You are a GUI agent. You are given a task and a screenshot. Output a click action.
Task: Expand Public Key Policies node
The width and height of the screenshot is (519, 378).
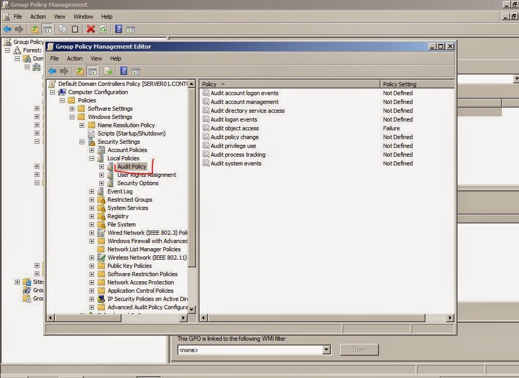click(91, 266)
